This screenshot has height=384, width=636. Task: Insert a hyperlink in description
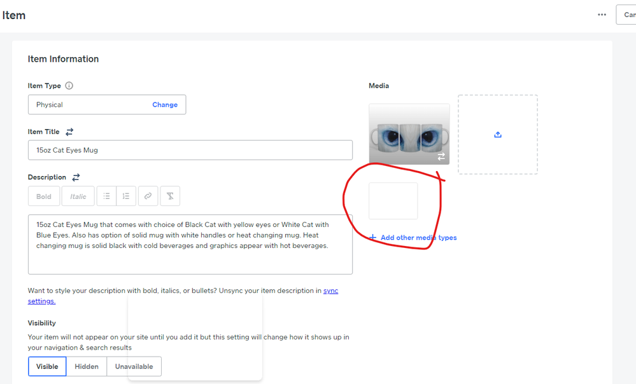[148, 196]
